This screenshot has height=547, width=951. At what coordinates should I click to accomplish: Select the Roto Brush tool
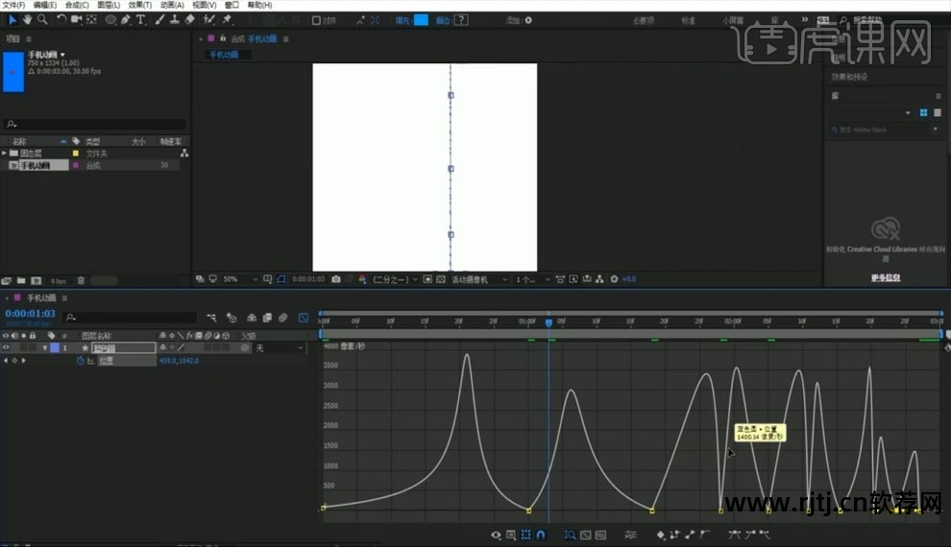pyautogui.click(x=209, y=20)
